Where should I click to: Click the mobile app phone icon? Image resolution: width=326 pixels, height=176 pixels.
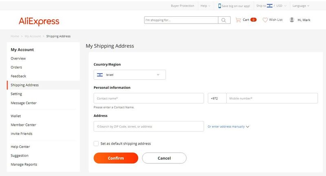(220, 6)
